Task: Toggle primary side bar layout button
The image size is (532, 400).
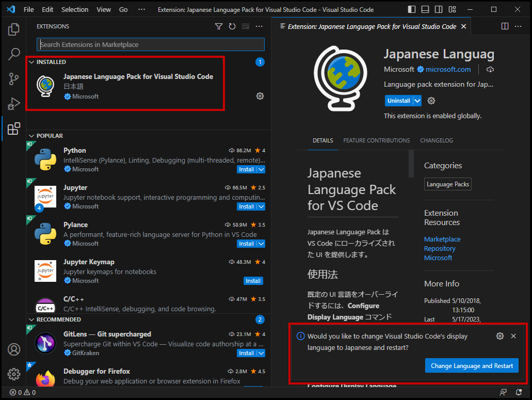Action: point(411,10)
